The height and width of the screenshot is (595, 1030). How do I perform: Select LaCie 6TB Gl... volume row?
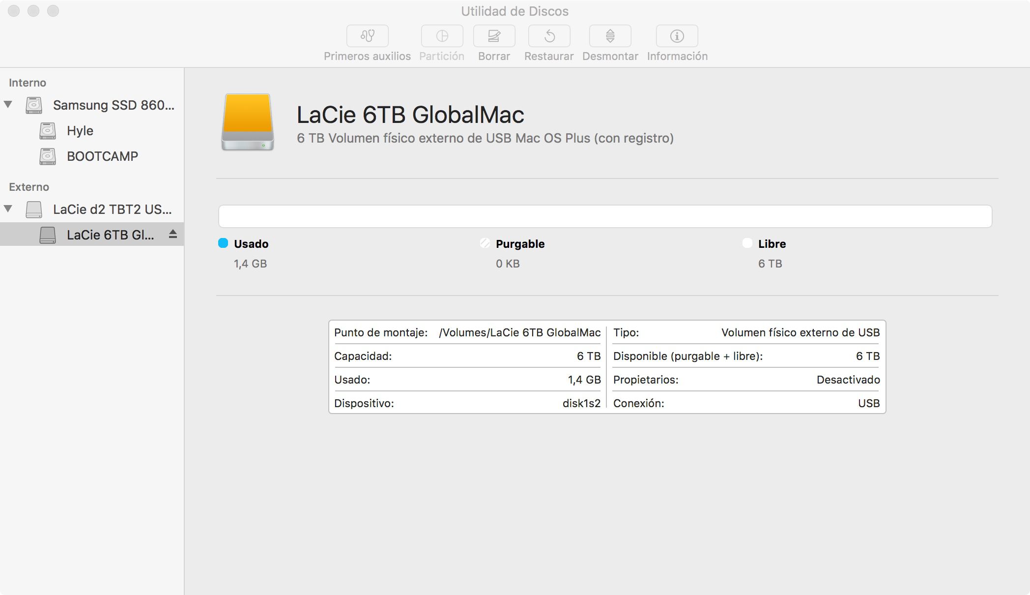(92, 235)
